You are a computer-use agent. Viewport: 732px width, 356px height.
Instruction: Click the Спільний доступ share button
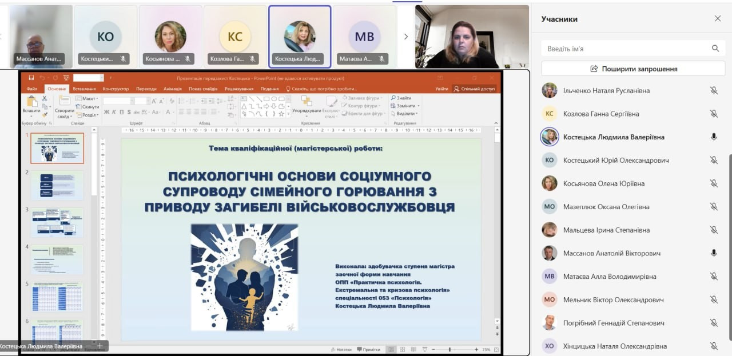pos(474,89)
